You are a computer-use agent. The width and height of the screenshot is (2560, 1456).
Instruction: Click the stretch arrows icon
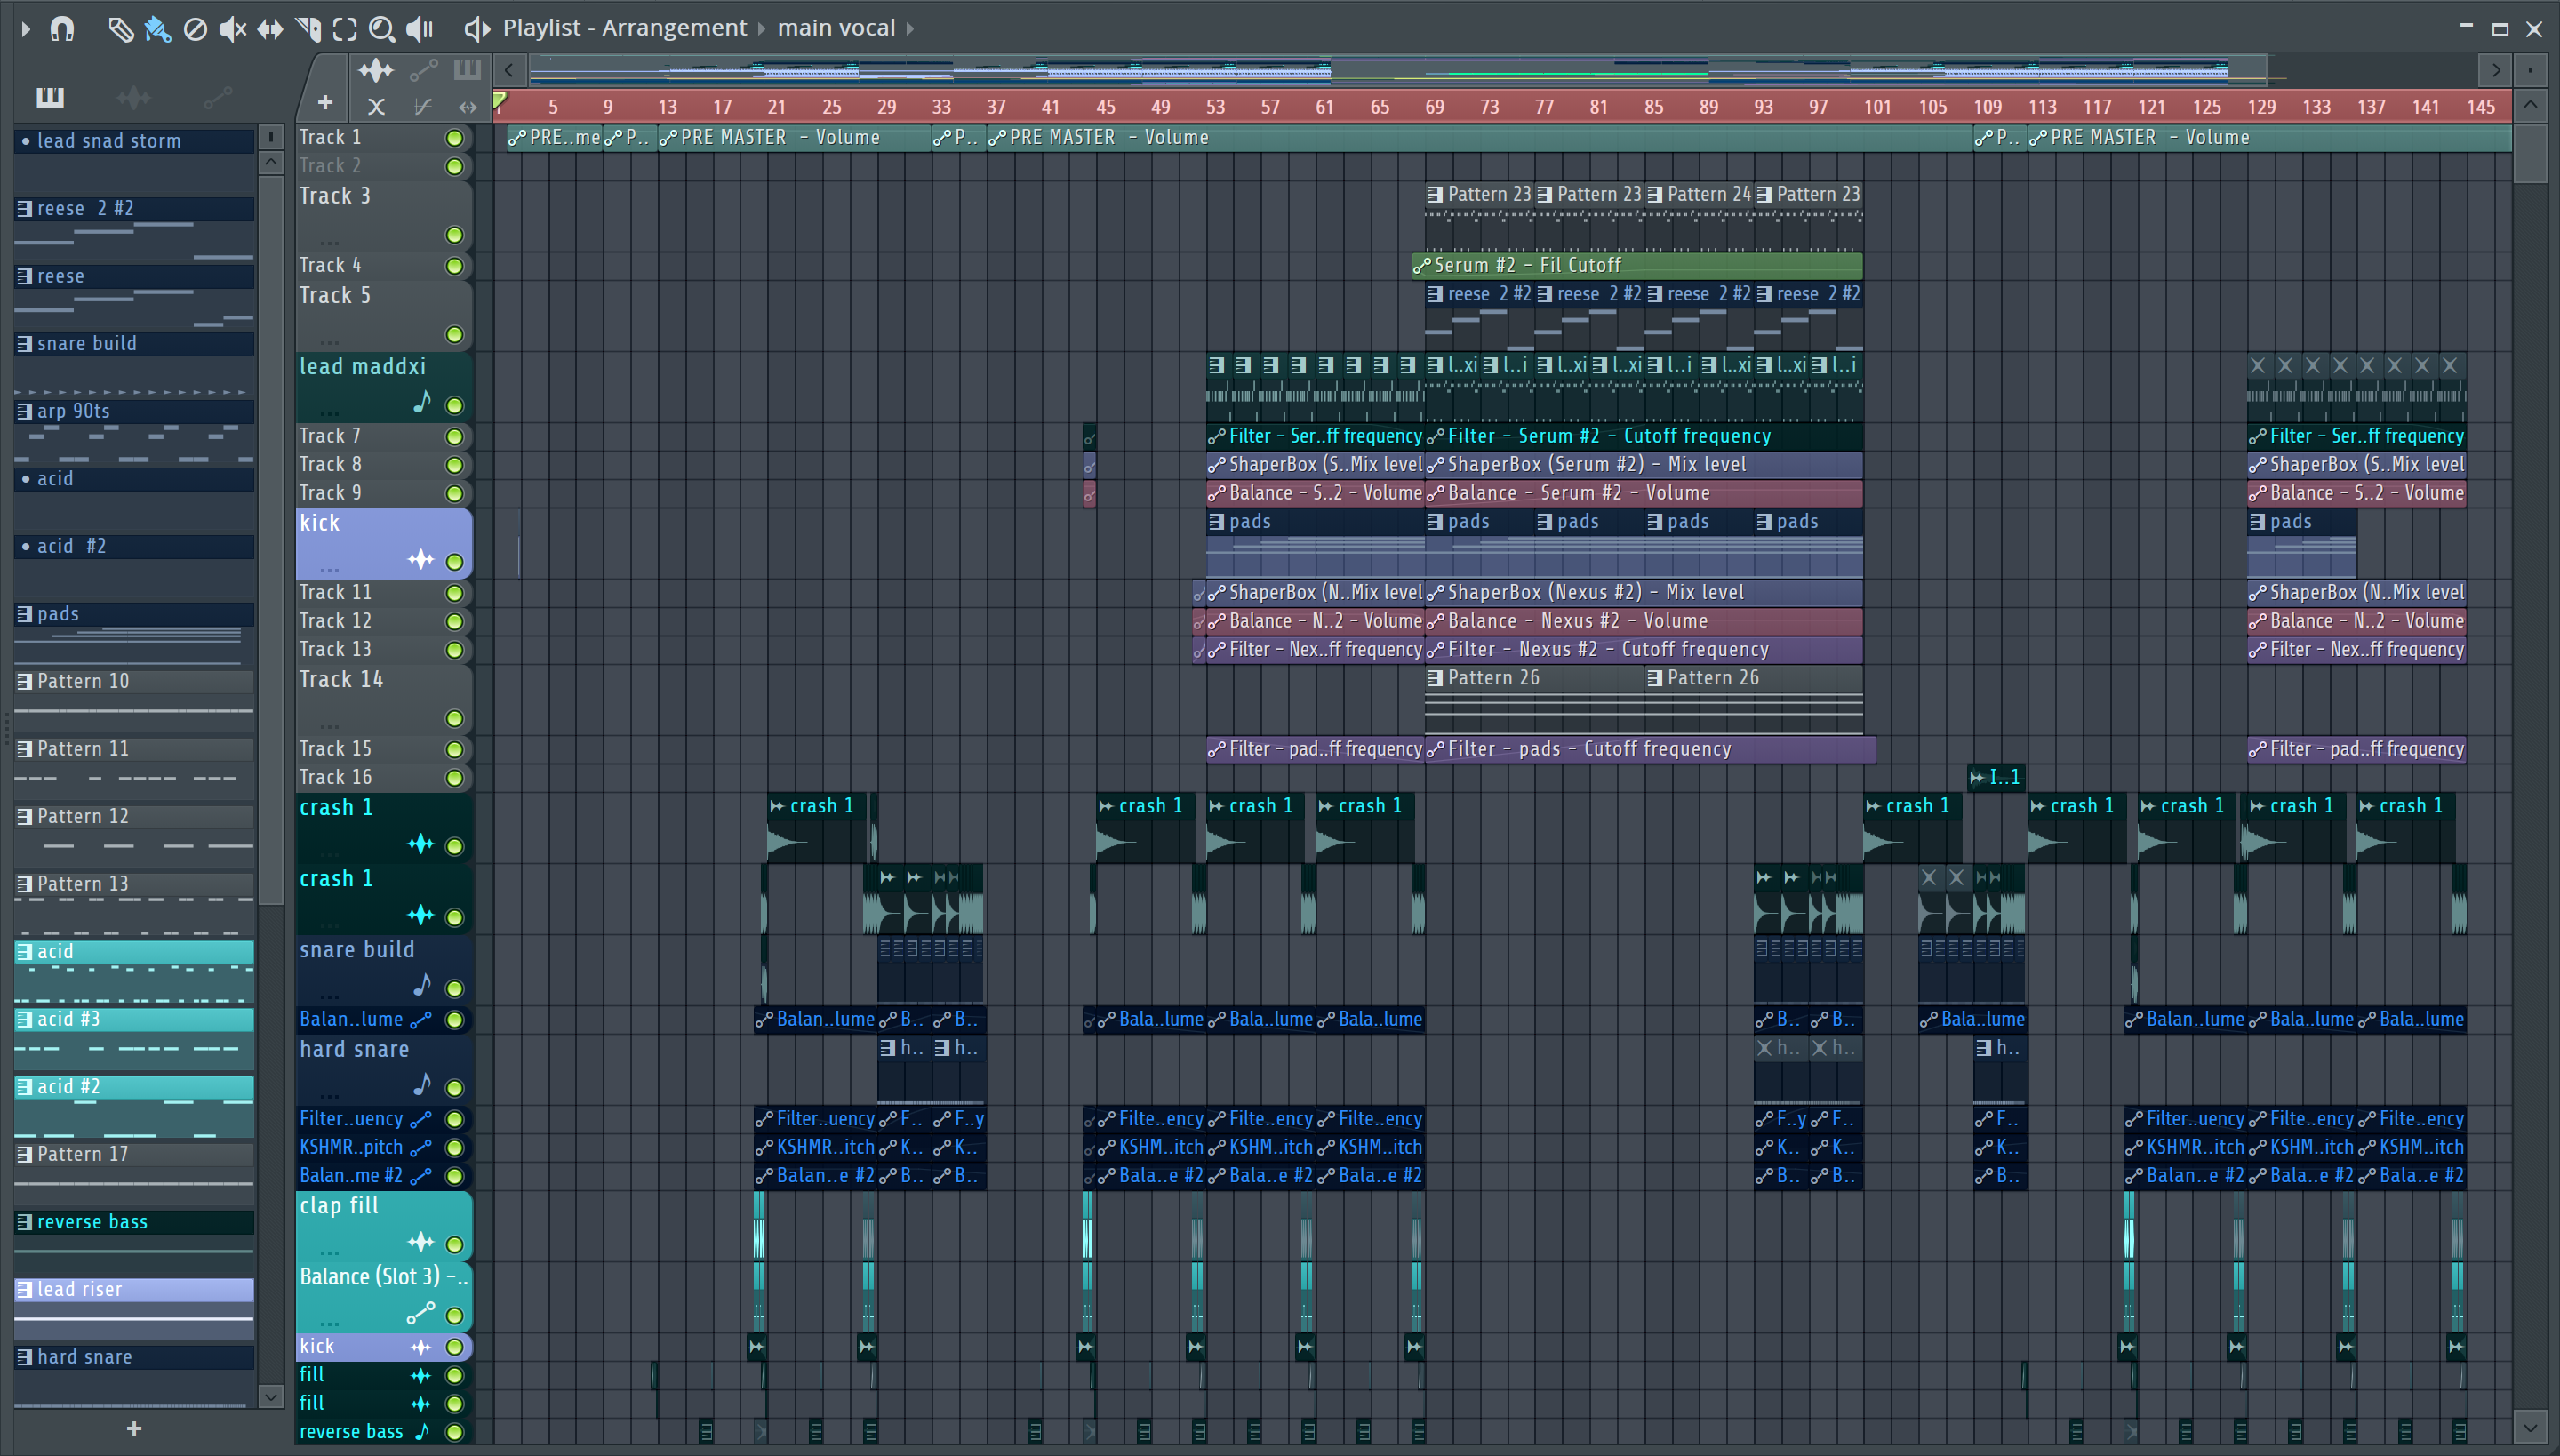point(467,106)
